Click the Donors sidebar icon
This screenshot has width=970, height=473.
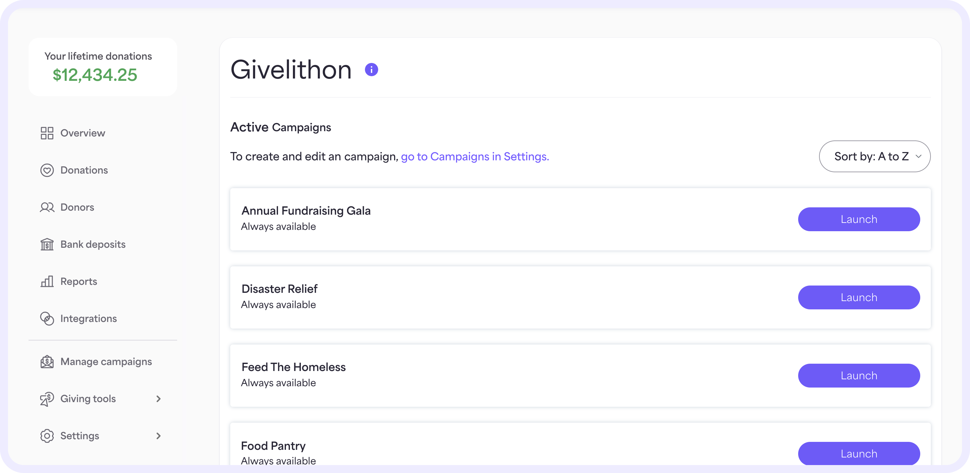[x=46, y=207]
